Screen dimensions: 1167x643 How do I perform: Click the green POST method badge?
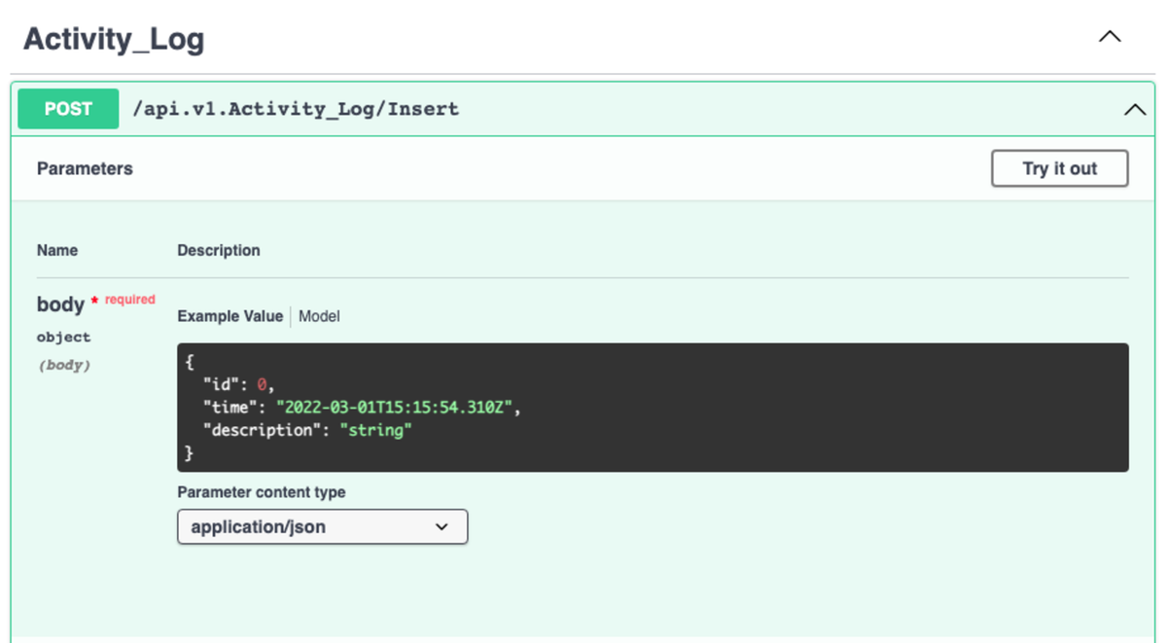[67, 109]
